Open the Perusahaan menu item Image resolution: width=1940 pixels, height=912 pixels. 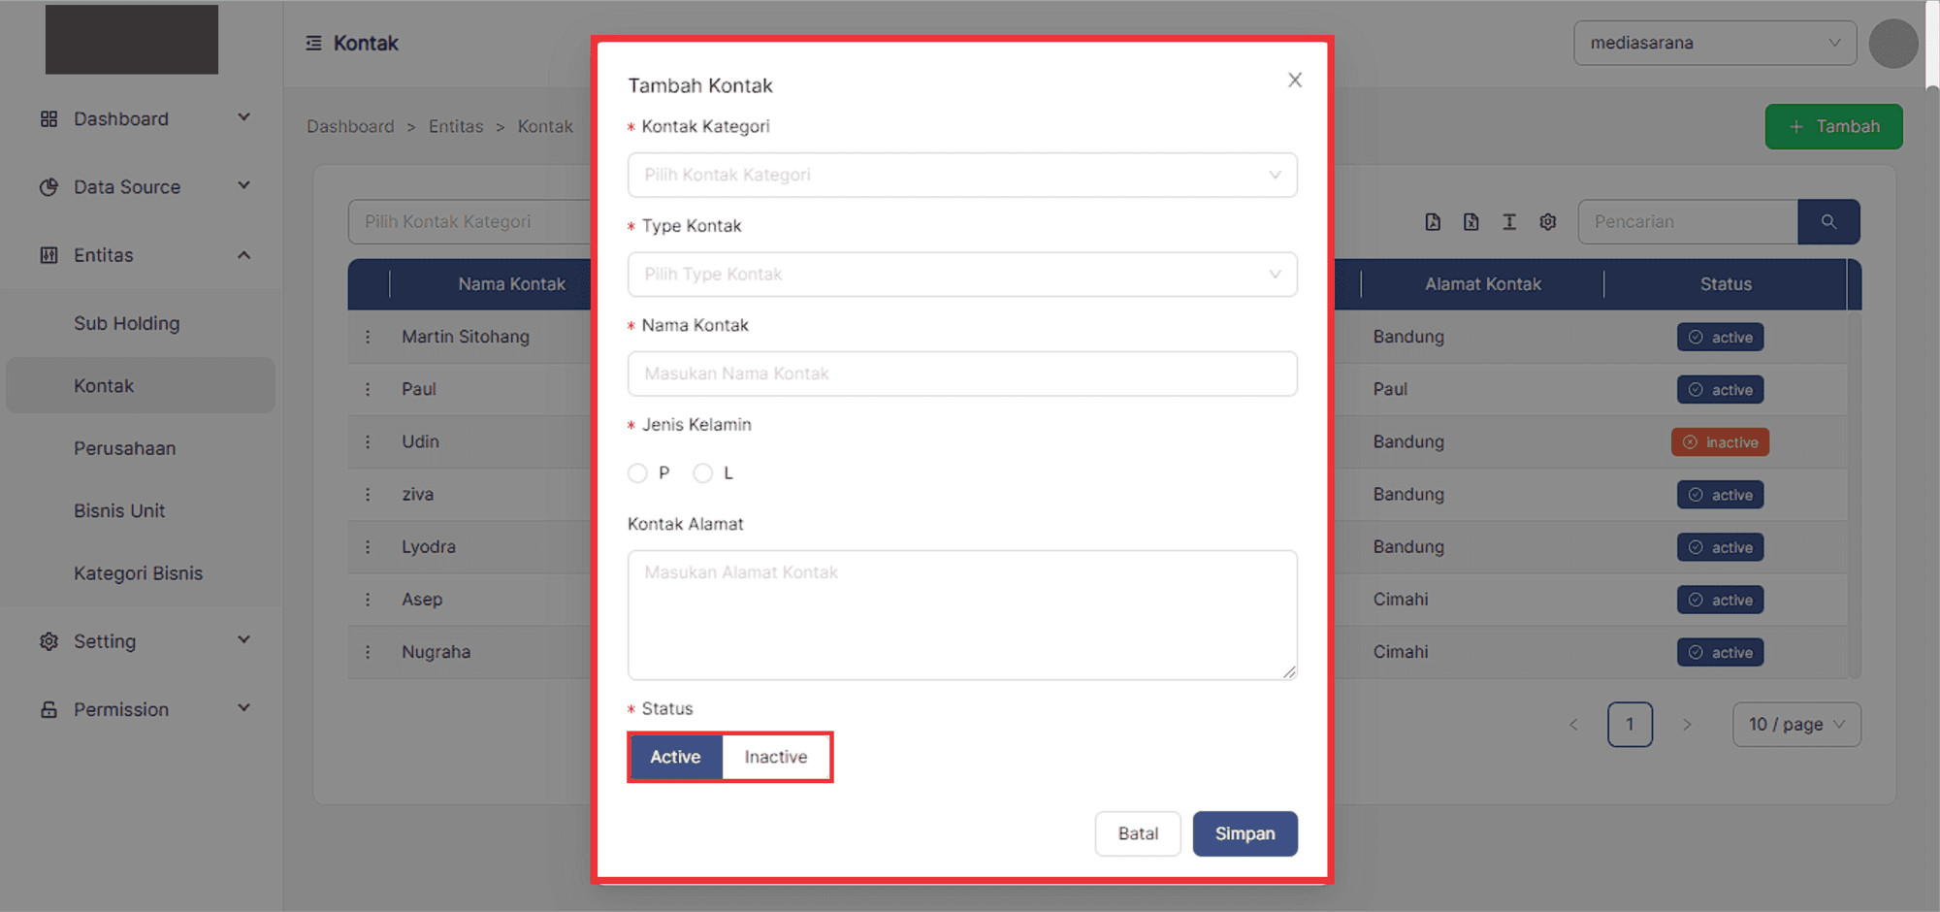(x=125, y=447)
